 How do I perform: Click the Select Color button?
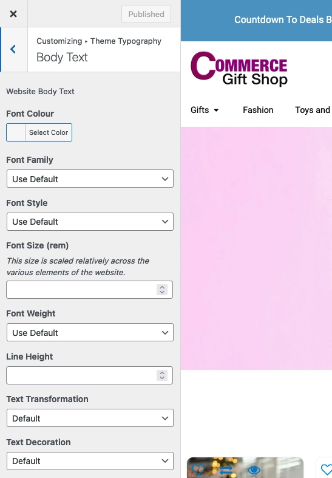[49, 132]
